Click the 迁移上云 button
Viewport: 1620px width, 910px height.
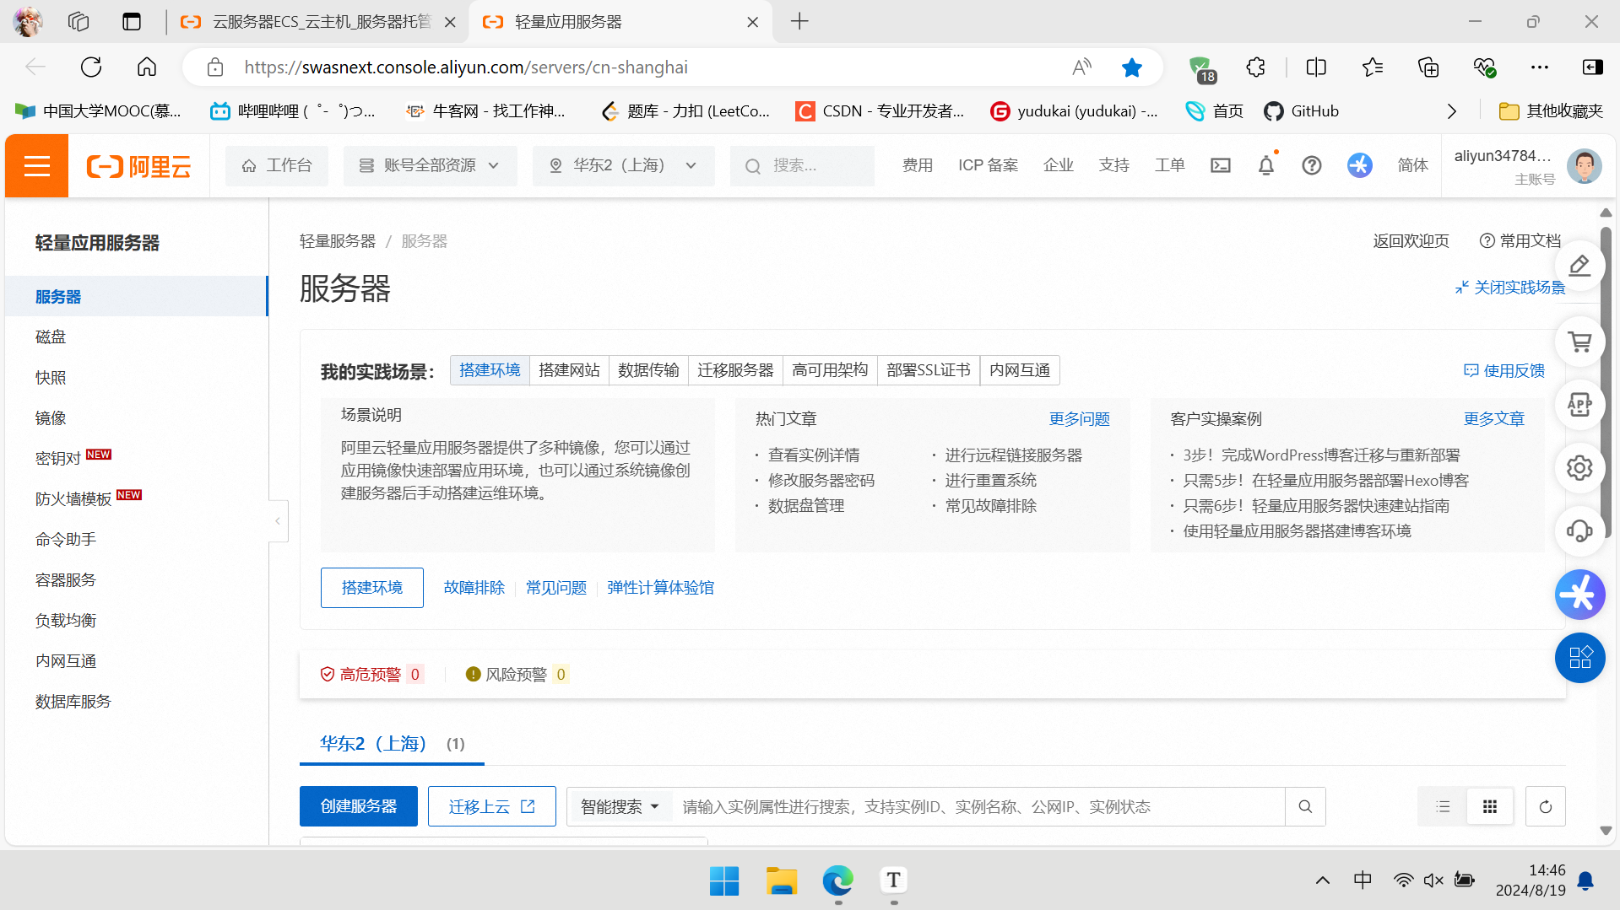point(492,807)
